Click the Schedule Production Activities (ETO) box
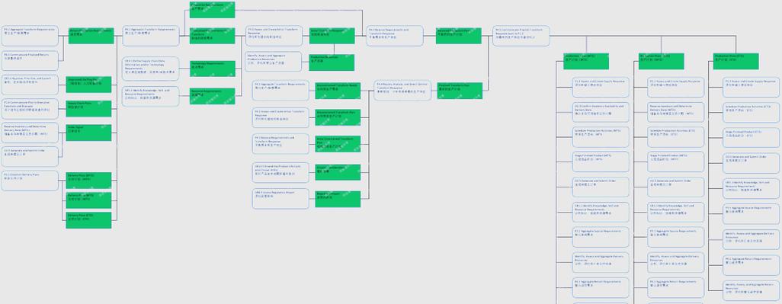782x304 pixels. coord(751,113)
